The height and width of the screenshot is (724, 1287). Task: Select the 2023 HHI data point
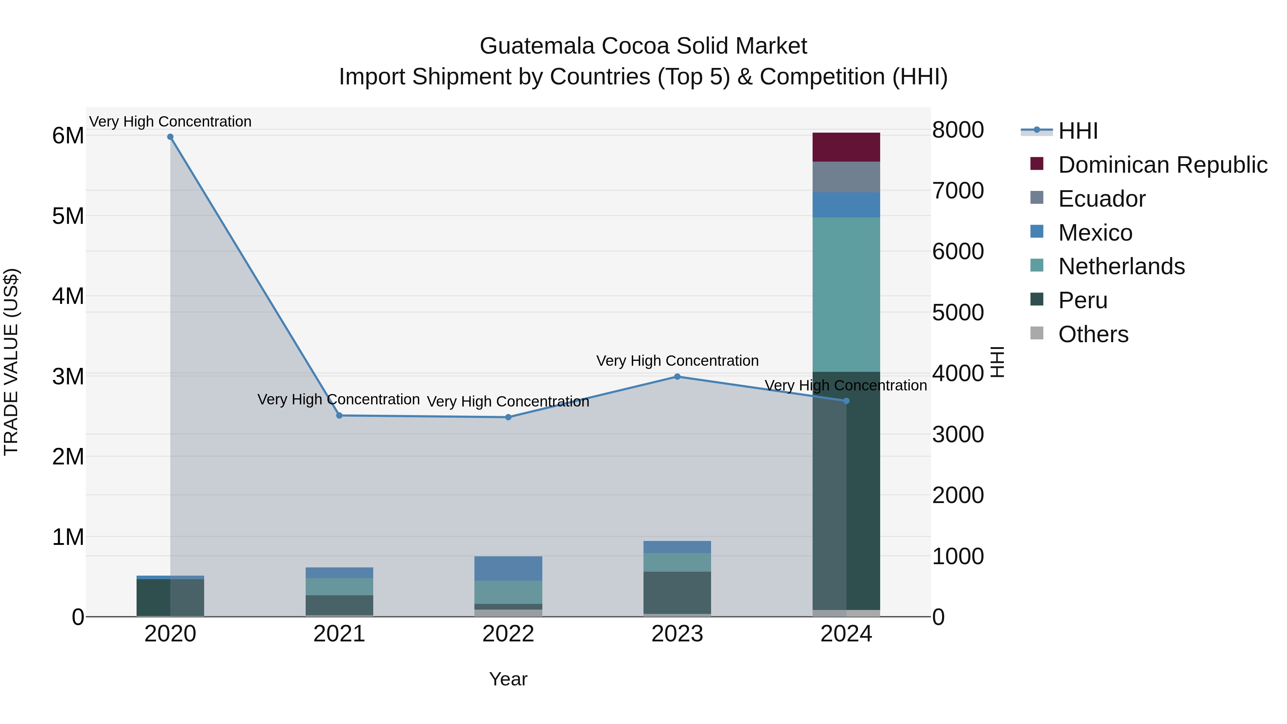[677, 377]
